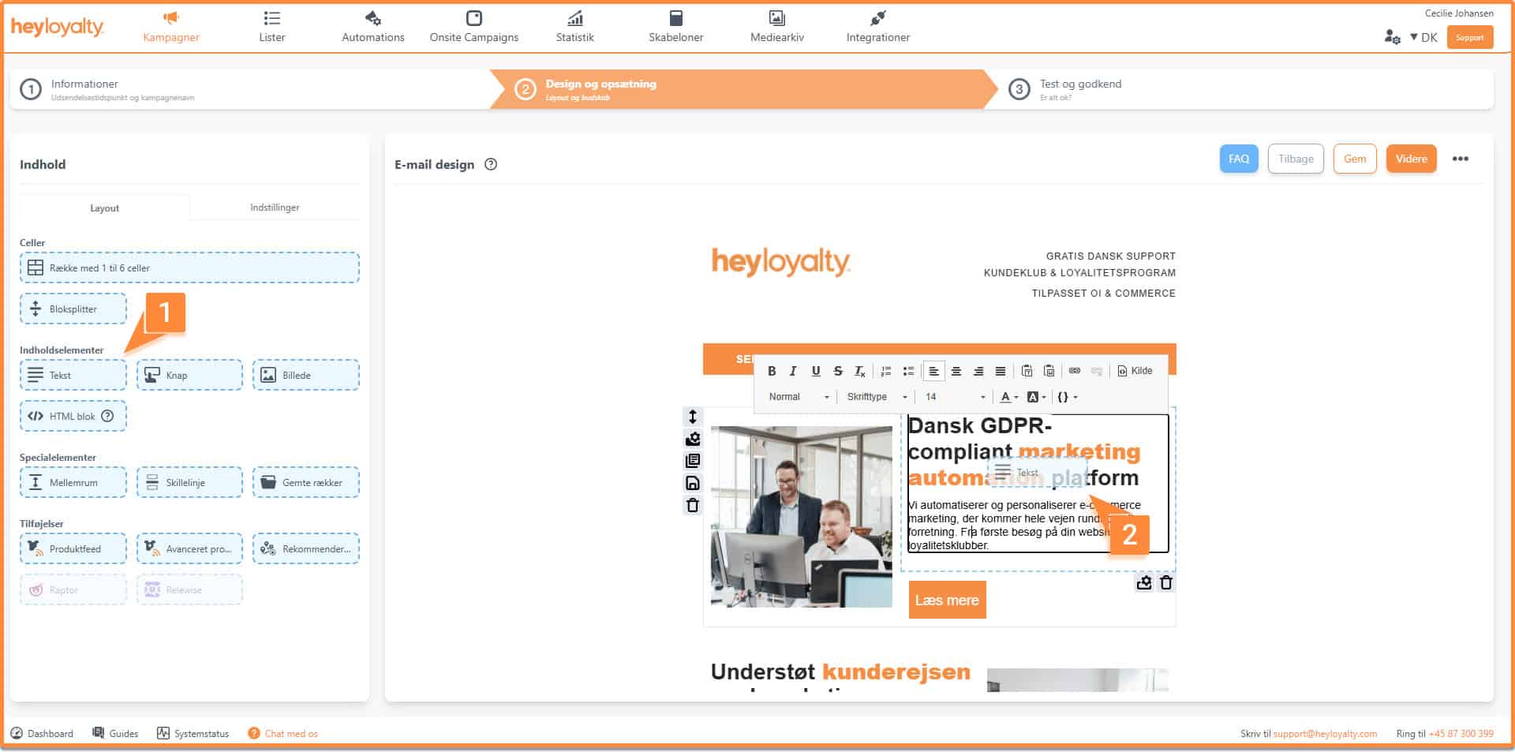Screen dimensions: 1515x752
Task: Toggle bold formatting in the text toolbar
Action: click(x=772, y=371)
